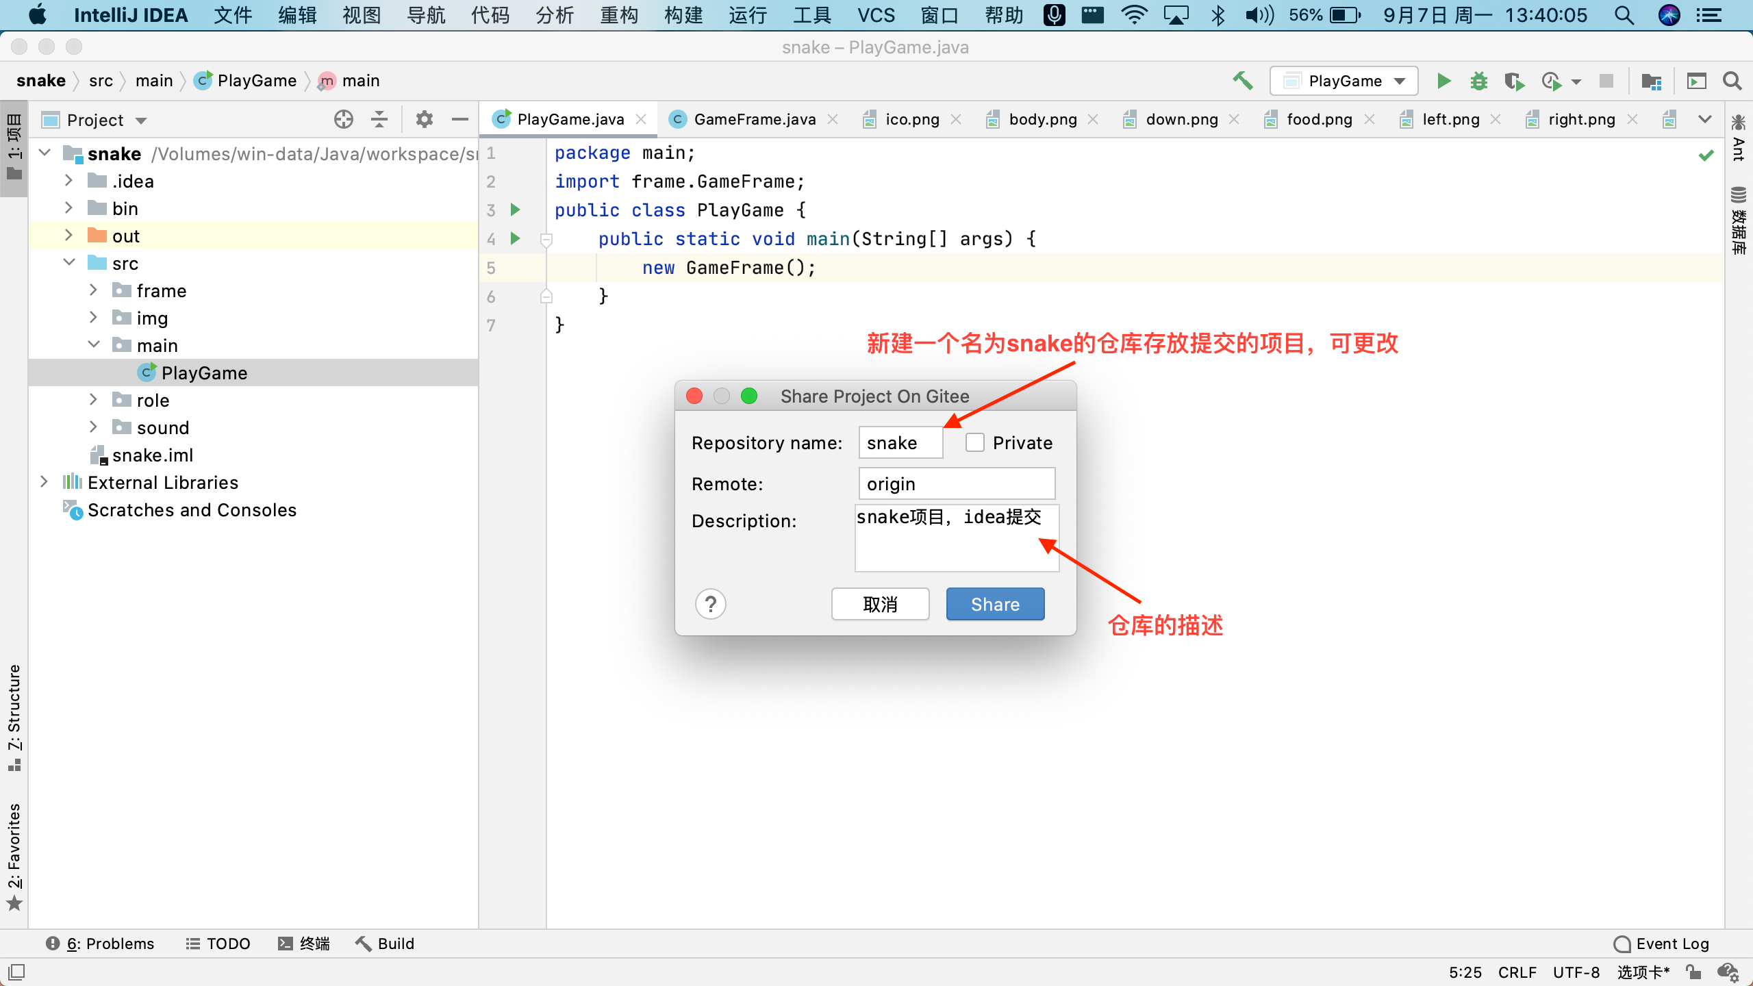The width and height of the screenshot is (1753, 986).
Task: Open the Ant tool window
Action: (x=1738, y=139)
